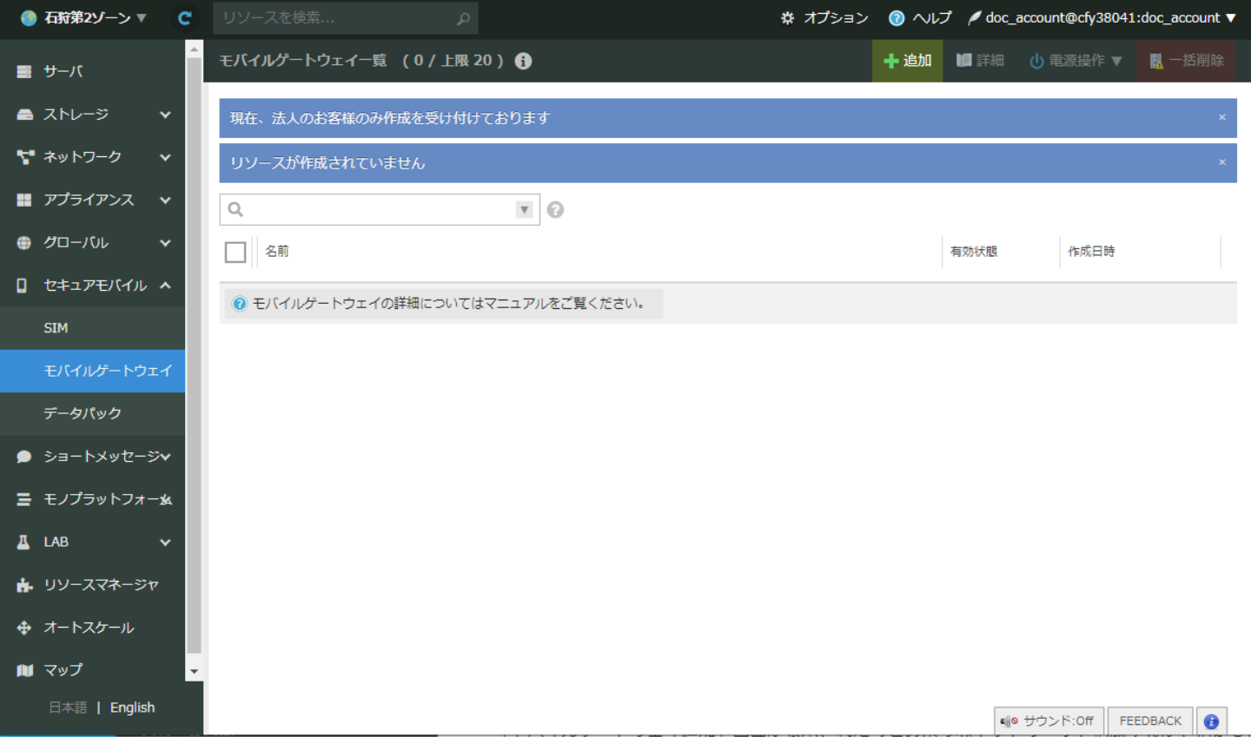Select SIM in the sidebar submenu
This screenshot has height=737, width=1251.
click(56, 328)
